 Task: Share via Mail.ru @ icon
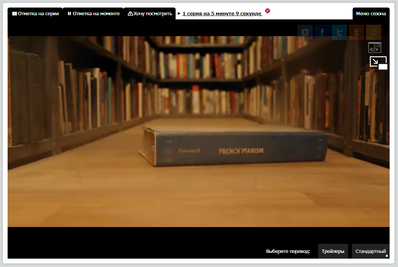(374, 32)
